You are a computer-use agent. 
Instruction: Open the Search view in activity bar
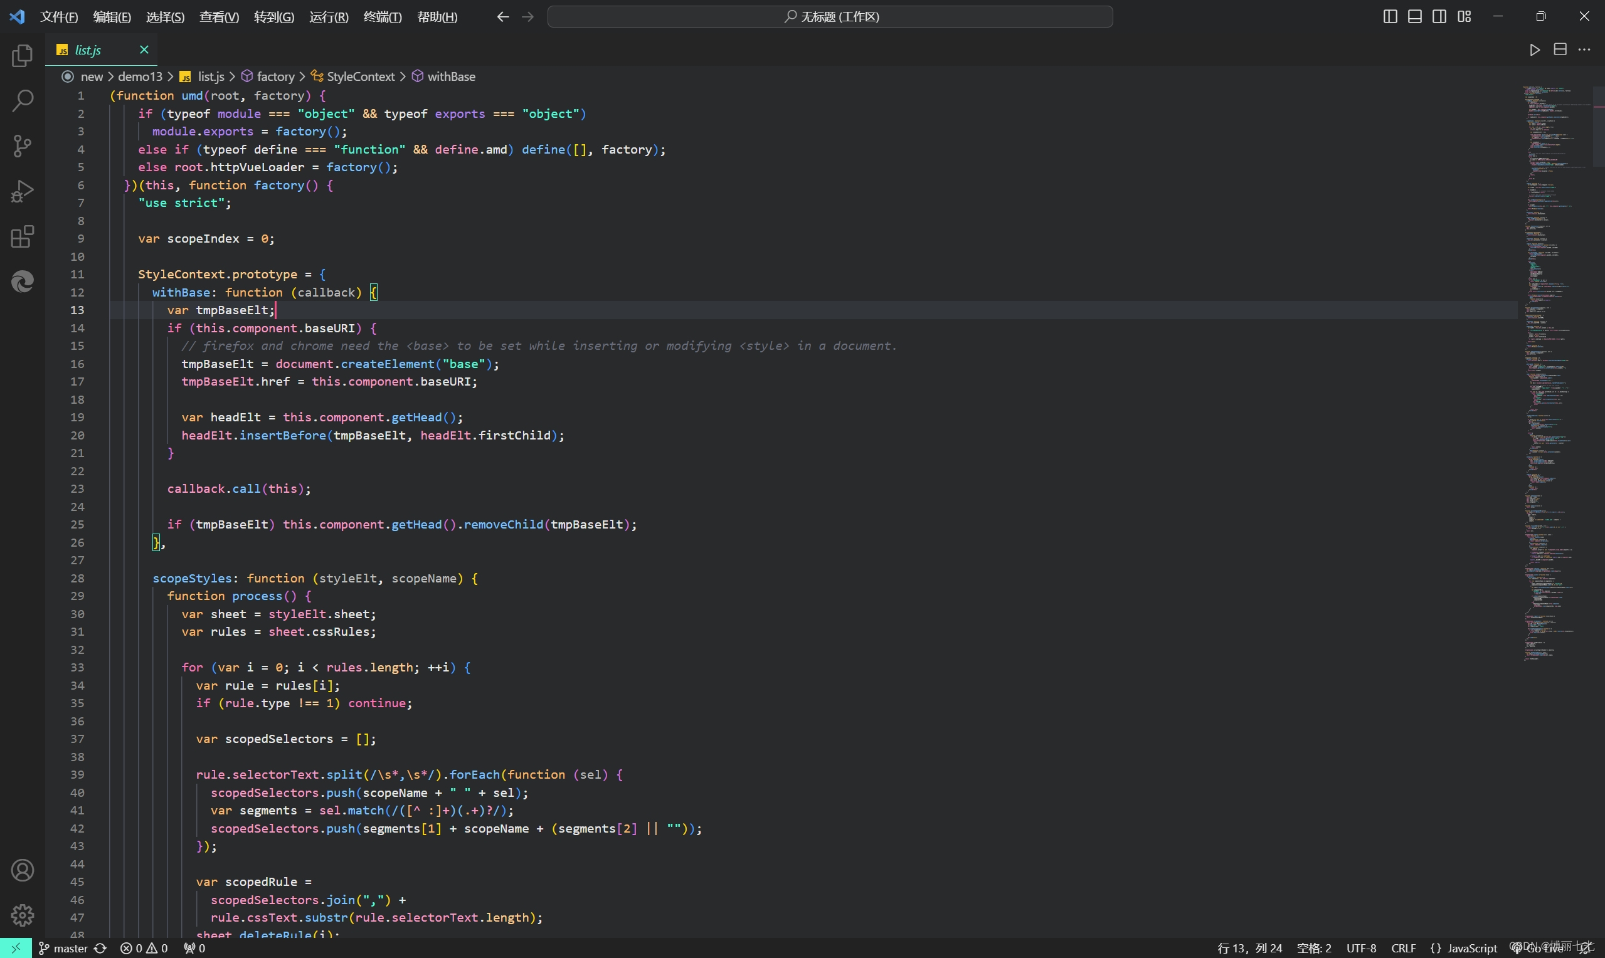[x=23, y=101]
